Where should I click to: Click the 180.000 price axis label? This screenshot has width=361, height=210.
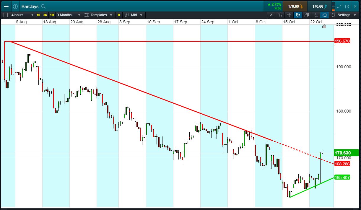[344, 111]
